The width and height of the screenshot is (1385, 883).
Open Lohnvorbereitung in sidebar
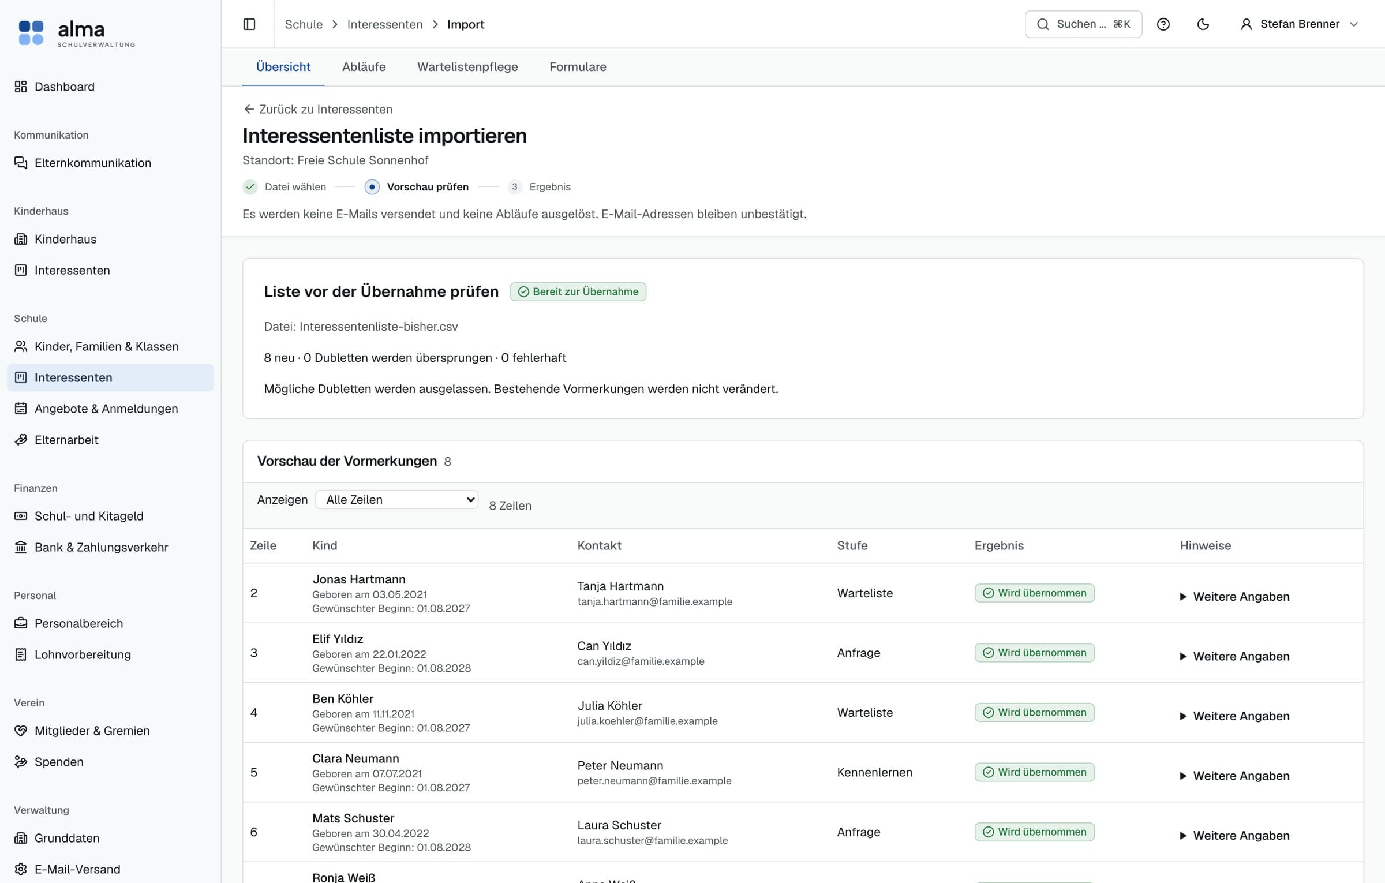tap(110, 654)
